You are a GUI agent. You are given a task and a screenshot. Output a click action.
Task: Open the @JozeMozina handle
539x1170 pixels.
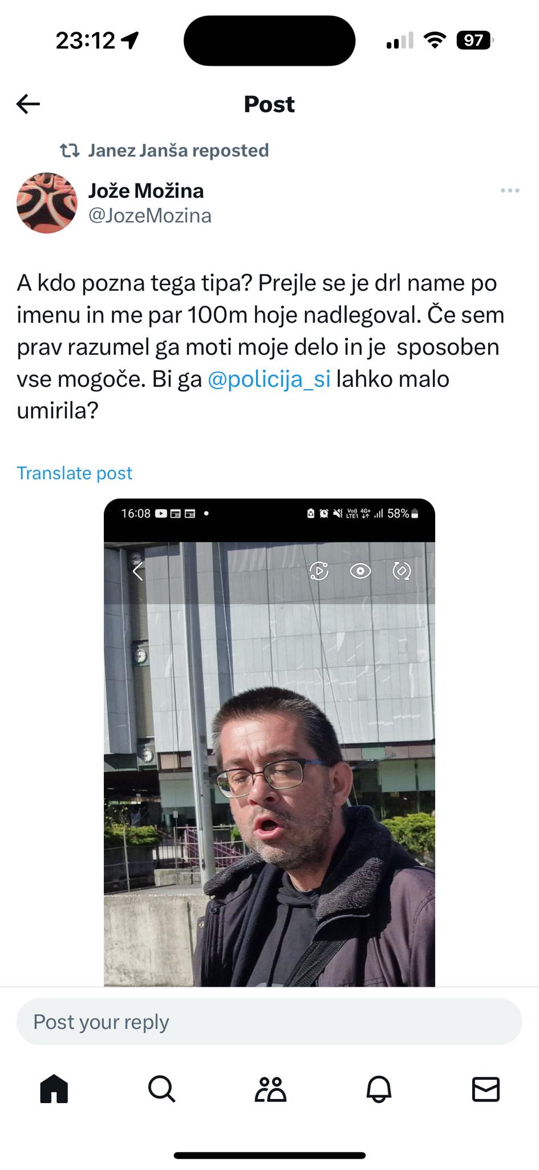point(150,215)
